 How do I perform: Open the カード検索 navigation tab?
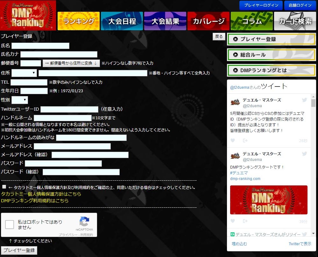click(x=295, y=21)
